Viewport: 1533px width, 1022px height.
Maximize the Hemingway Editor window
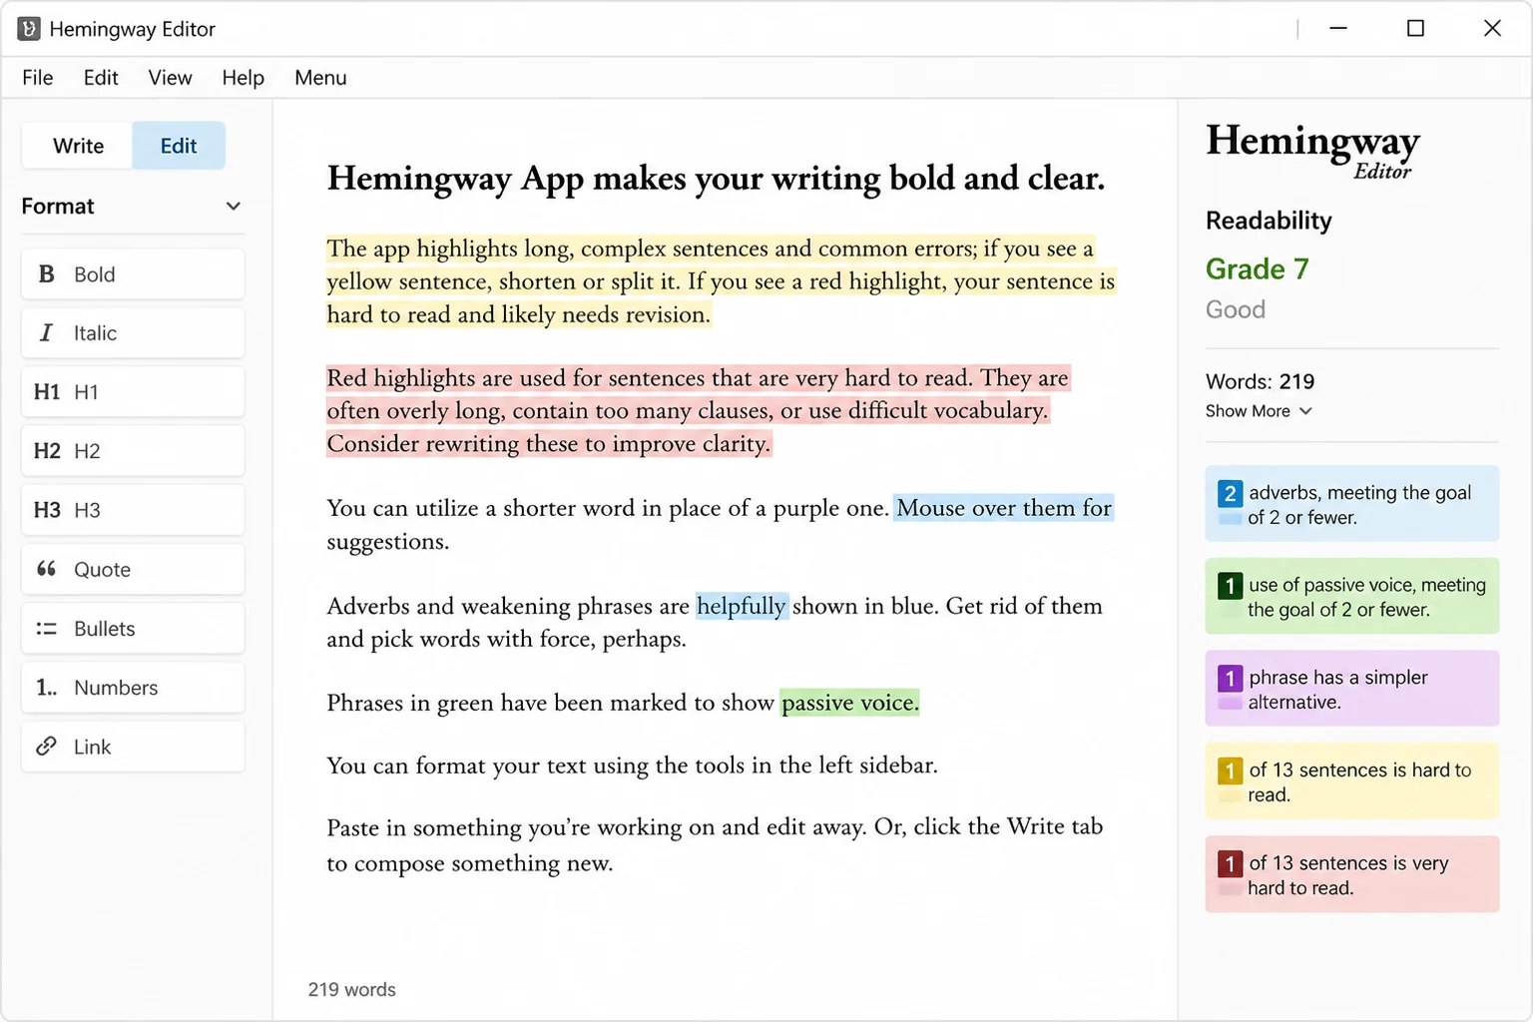point(1415,28)
